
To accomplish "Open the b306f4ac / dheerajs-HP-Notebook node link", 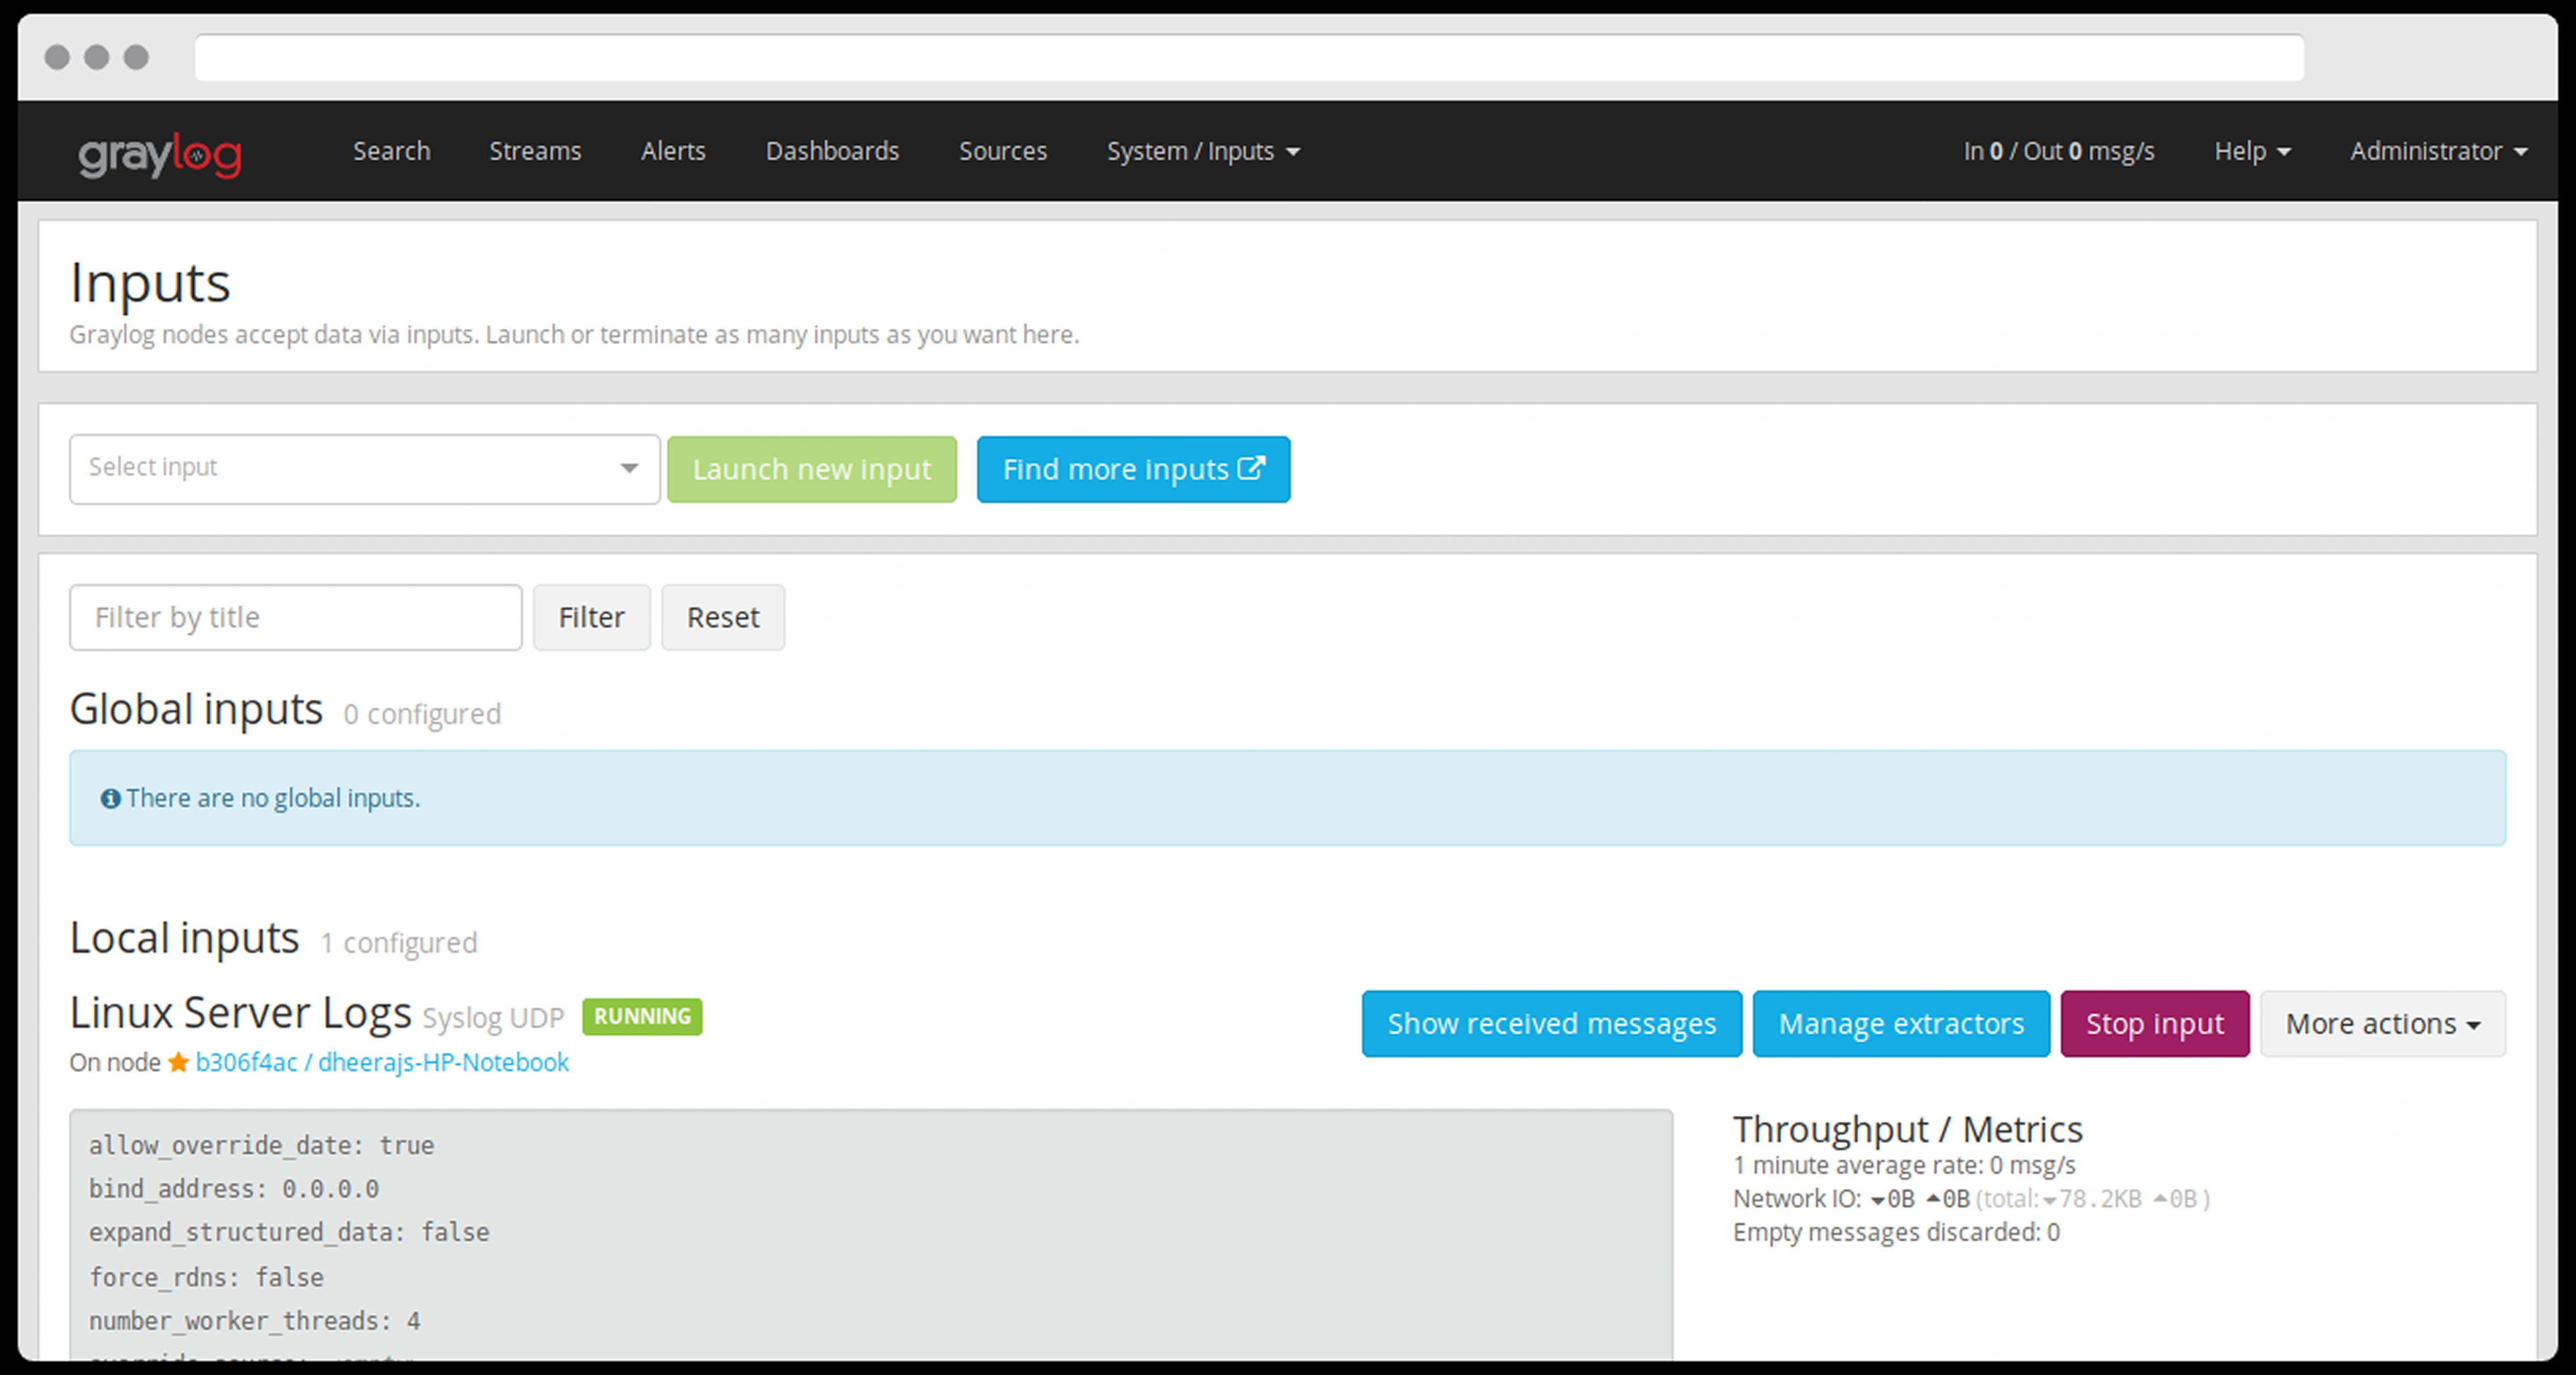I will coord(382,1062).
